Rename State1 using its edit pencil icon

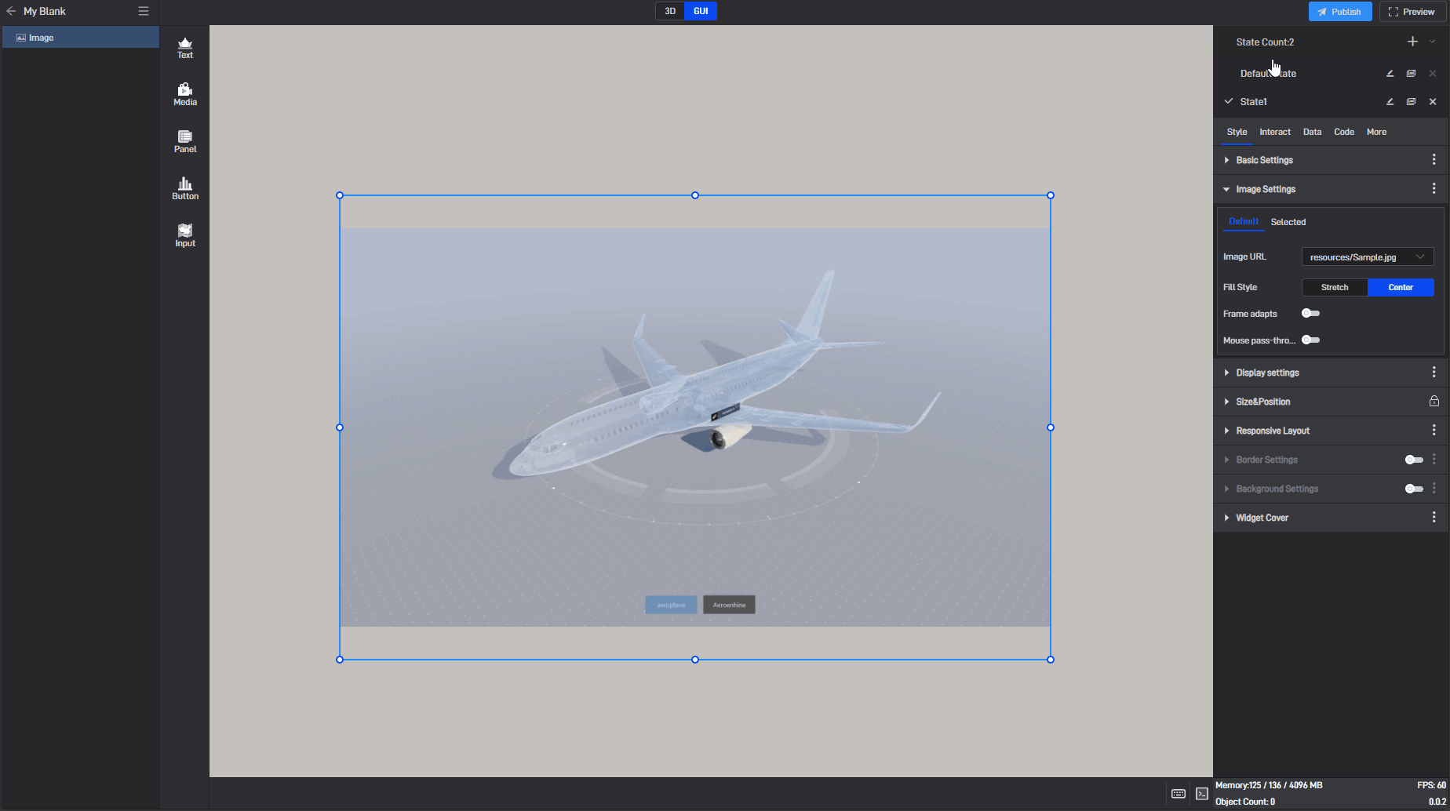click(1390, 102)
